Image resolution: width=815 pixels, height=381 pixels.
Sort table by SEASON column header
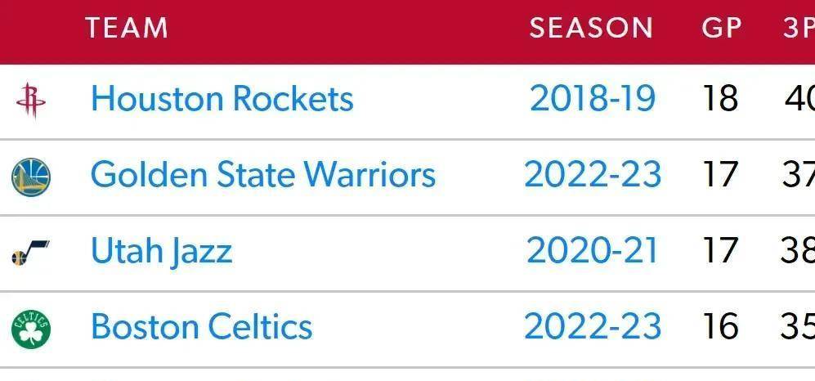coord(591,28)
